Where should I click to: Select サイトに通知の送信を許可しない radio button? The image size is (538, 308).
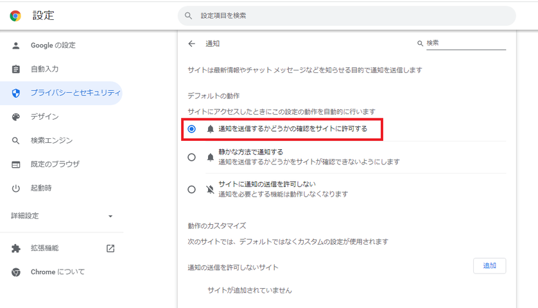(191, 190)
